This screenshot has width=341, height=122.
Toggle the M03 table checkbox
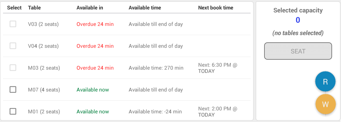tap(13, 68)
